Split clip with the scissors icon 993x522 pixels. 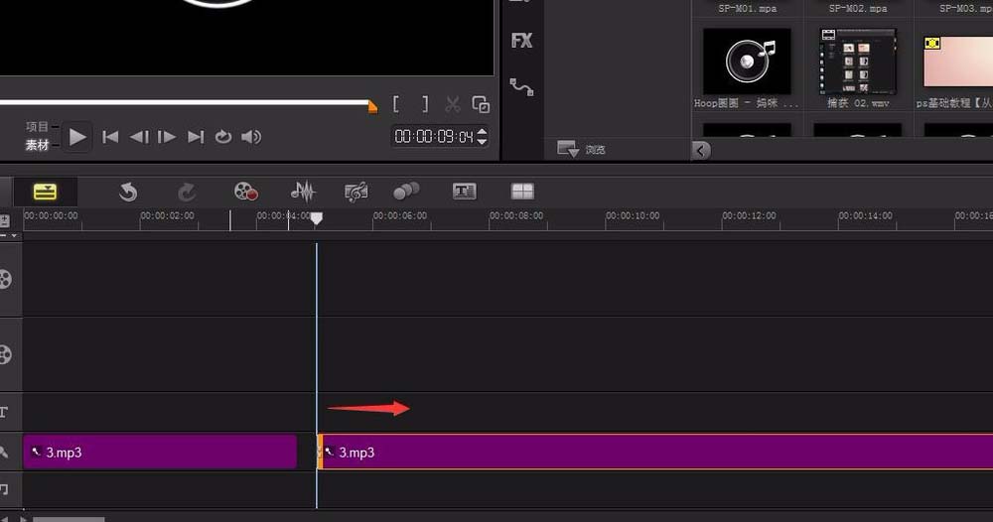tap(452, 104)
